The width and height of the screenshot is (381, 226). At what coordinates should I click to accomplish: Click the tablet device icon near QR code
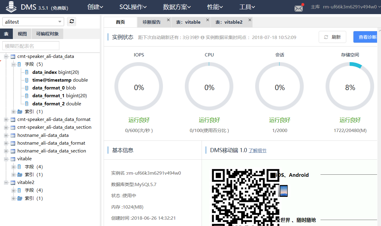click(283, 191)
